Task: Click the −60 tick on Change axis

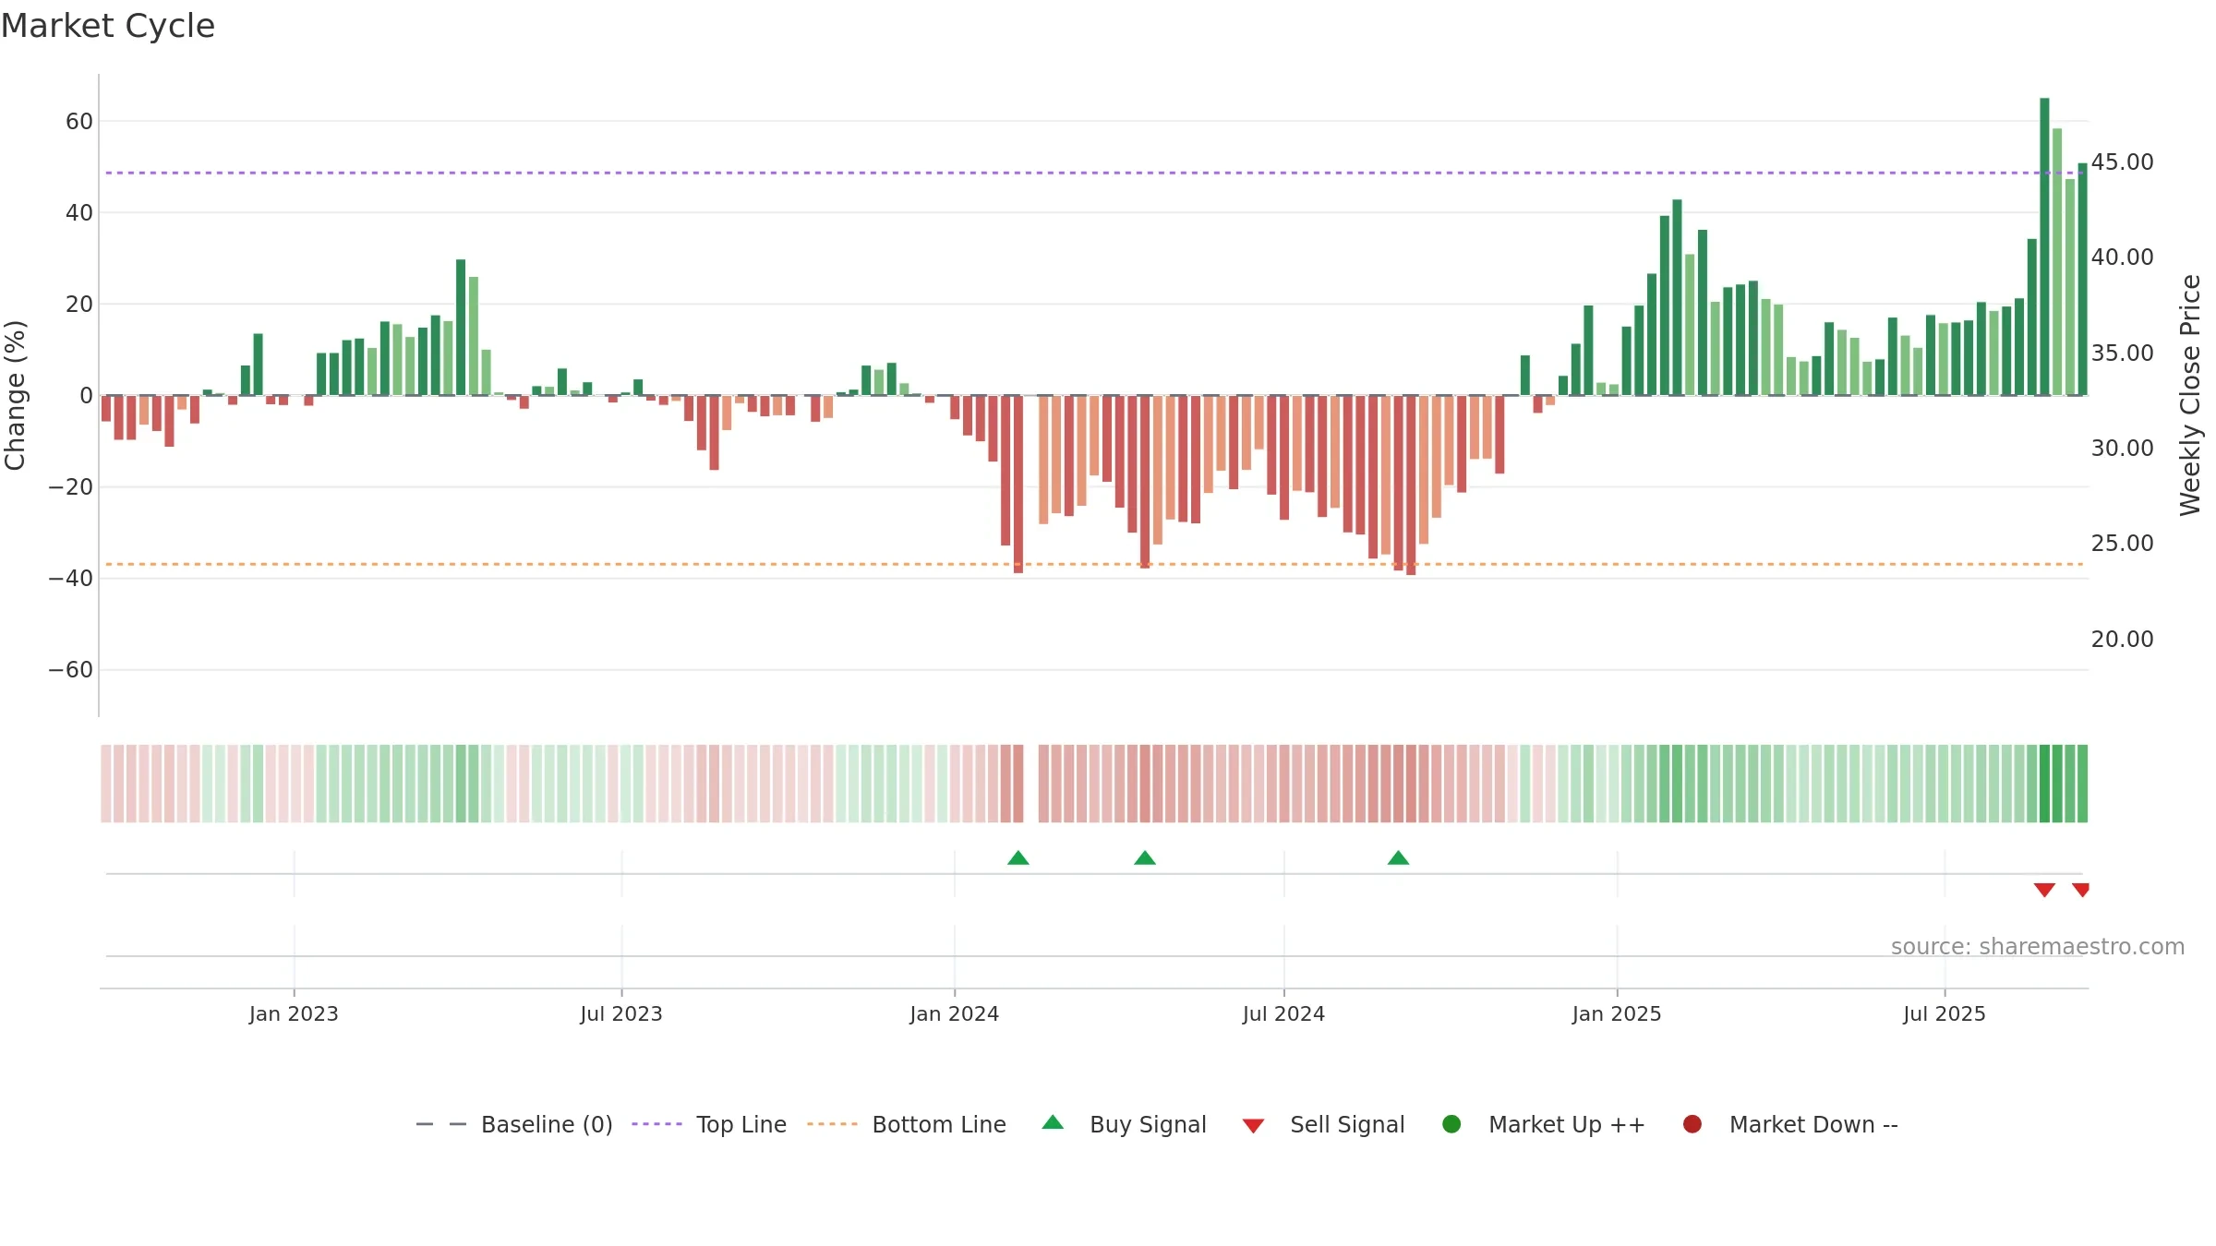Action: [x=71, y=670]
